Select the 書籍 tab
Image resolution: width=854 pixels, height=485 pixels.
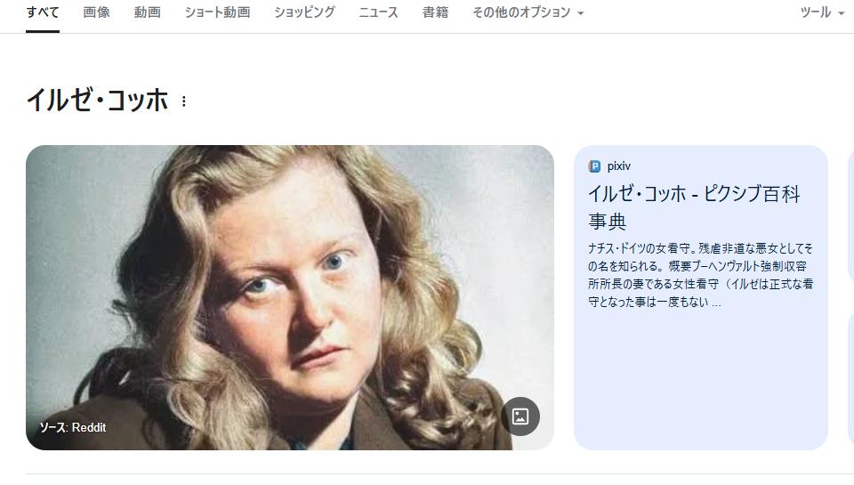pos(435,12)
